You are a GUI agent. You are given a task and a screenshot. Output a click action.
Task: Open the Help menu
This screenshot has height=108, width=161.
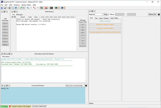34,5
